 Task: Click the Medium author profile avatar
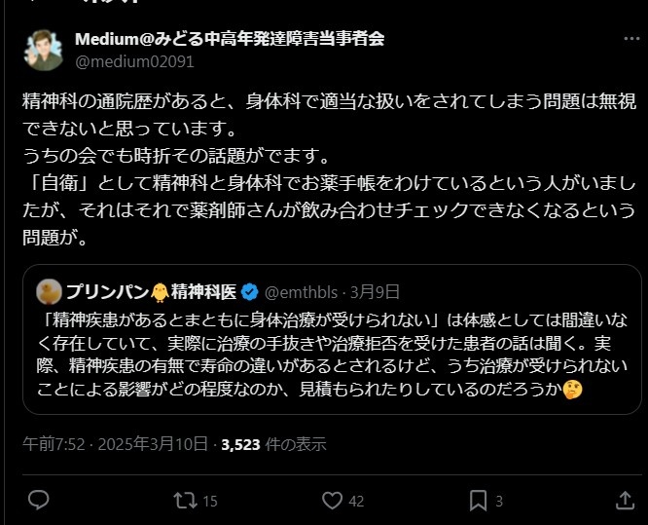click(x=45, y=50)
